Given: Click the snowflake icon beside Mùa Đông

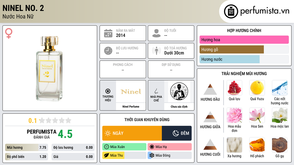Looking at the screenshot, I should point(152,155).
